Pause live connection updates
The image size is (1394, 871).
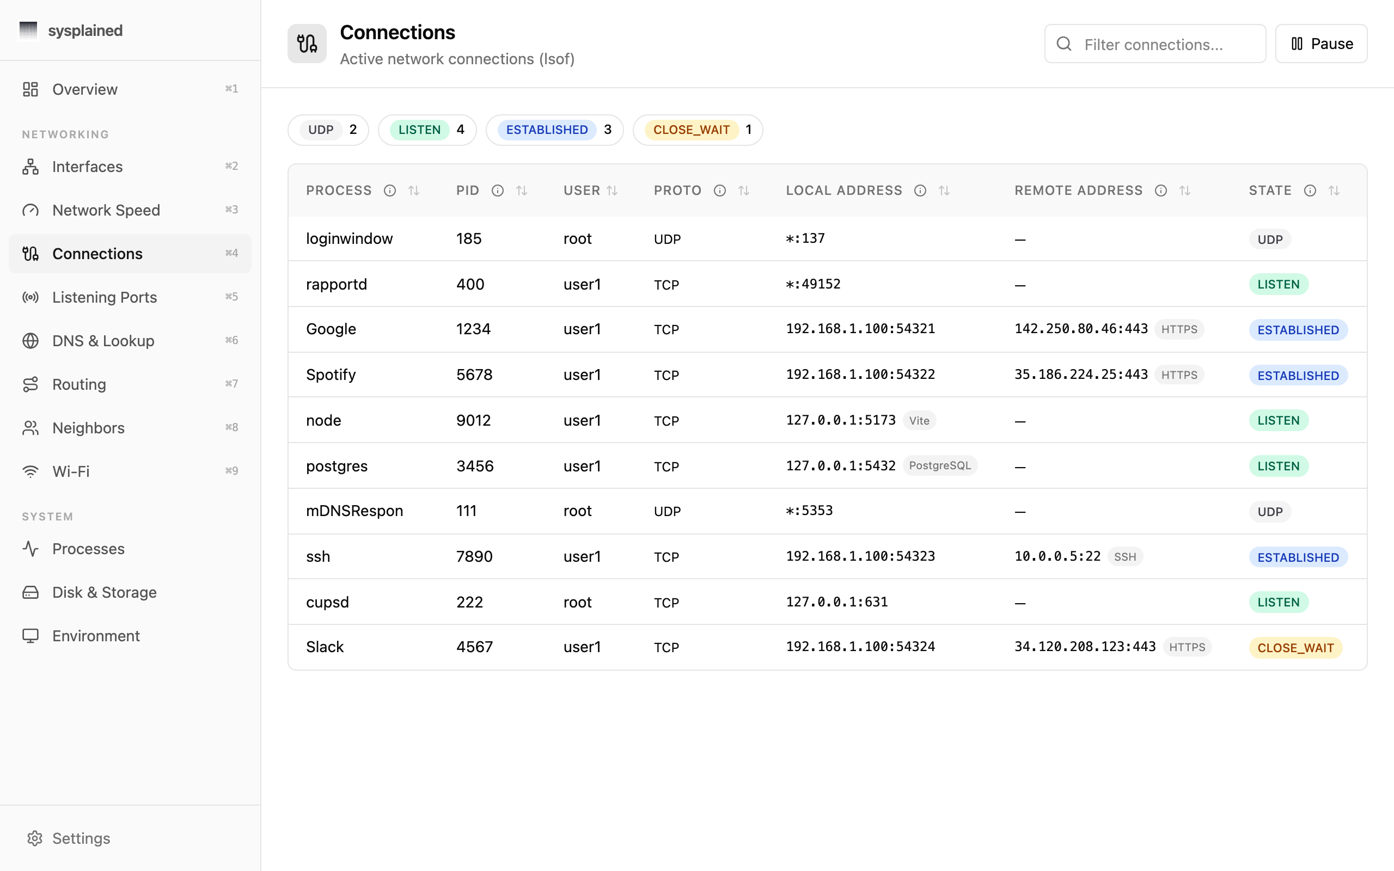point(1321,44)
